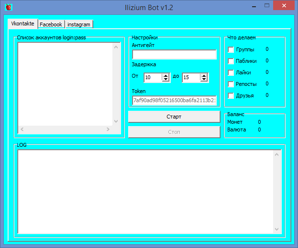Click the strawberry app icon in title bar
Screen dimensions: 298x248
click(8, 7)
